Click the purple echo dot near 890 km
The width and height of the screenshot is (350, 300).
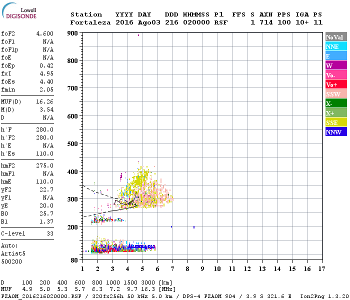[x=138, y=35]
